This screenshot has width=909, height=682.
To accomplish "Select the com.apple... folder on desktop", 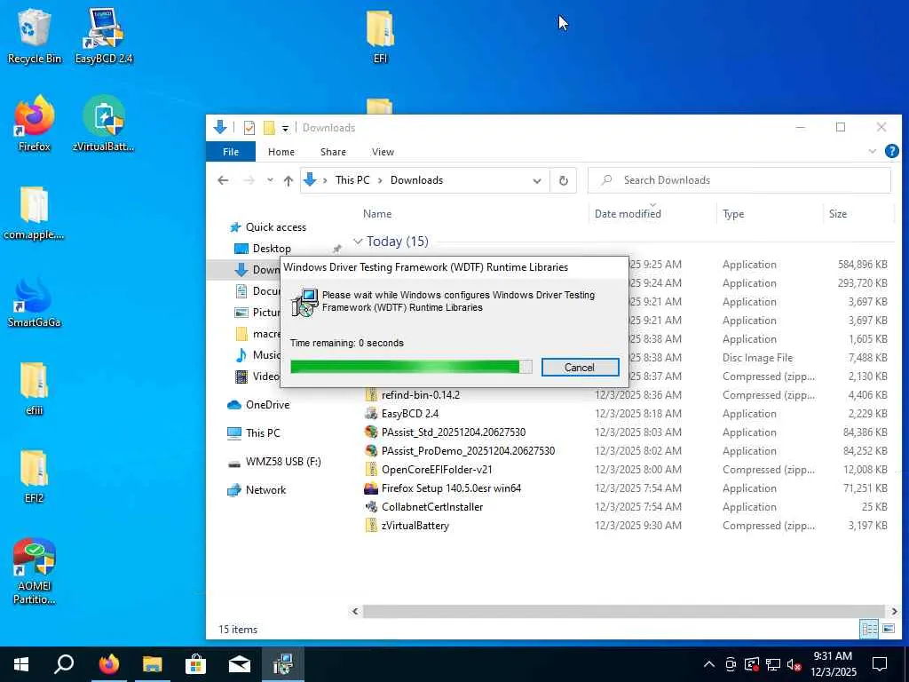I will (35, 213).
